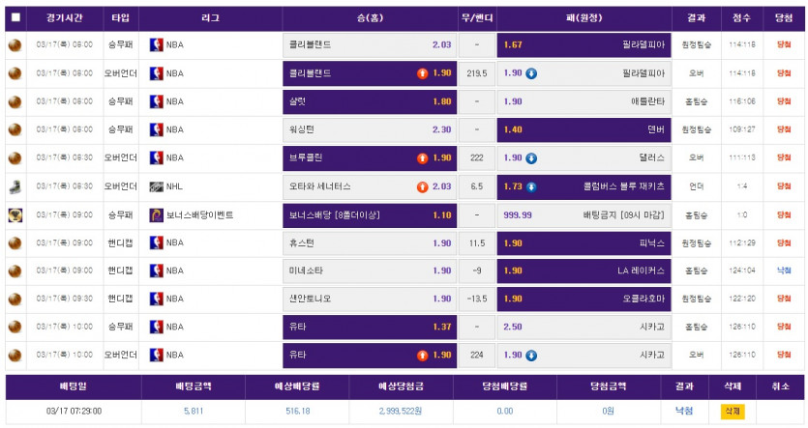Check the select-all checkbox in table header
The image size is (808, 428).
pos(15,17)
